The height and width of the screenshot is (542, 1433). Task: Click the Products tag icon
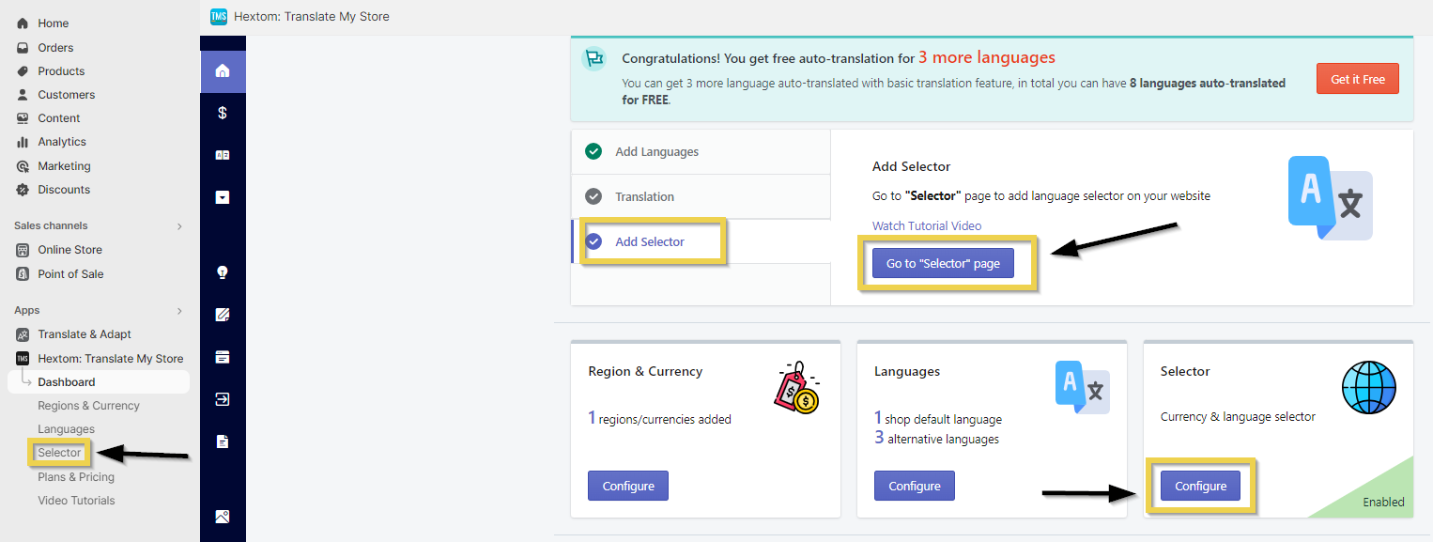point(23,71)
